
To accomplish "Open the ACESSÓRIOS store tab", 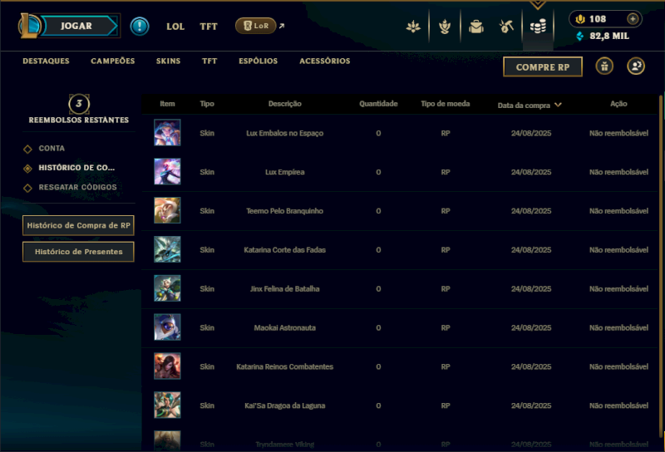I will [325, 61].
